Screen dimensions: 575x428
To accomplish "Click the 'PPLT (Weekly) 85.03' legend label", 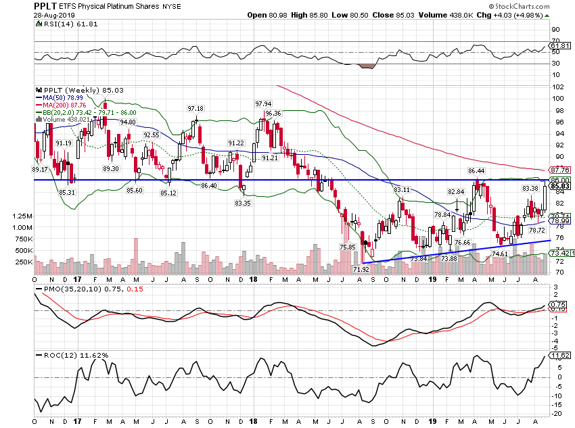I will tap(84, 90).
